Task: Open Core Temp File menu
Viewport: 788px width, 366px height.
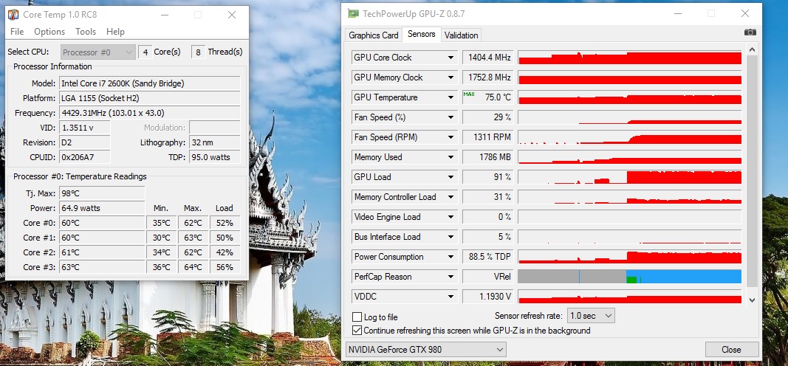Action: 17,32
